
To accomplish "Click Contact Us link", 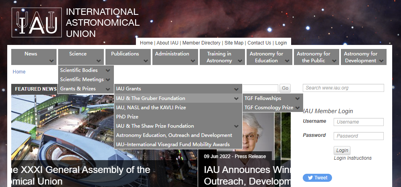I will (259, 43).
